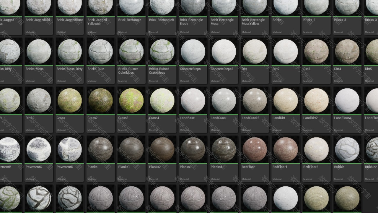Choose the Planks1 wood material

131,159
